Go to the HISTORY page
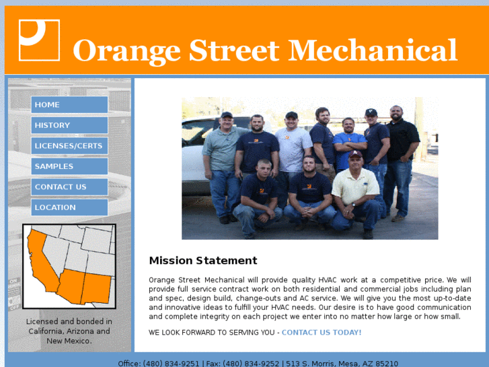This screenshot has height=367, width=489. [69, 125]
